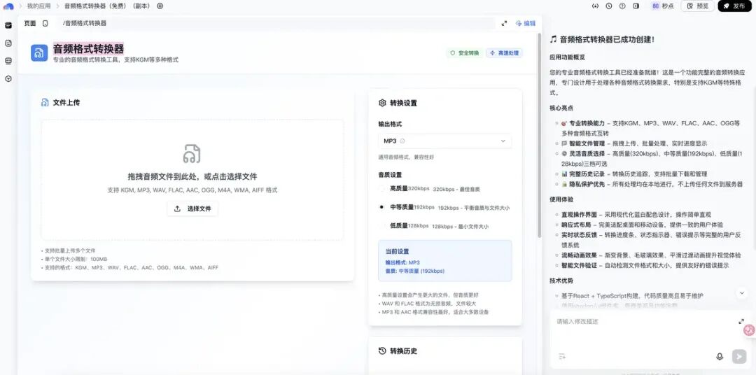Open the database icon in left sidebar
The height and width of the screenshot is (375, 756).
point(8,61)
